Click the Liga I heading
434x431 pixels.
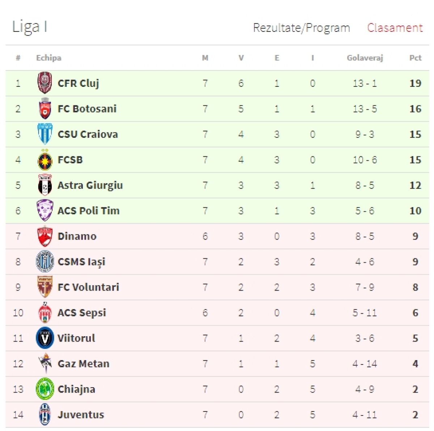(30, 27)
